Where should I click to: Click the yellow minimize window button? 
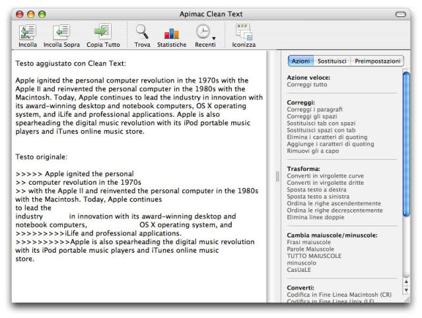point(31,15)
